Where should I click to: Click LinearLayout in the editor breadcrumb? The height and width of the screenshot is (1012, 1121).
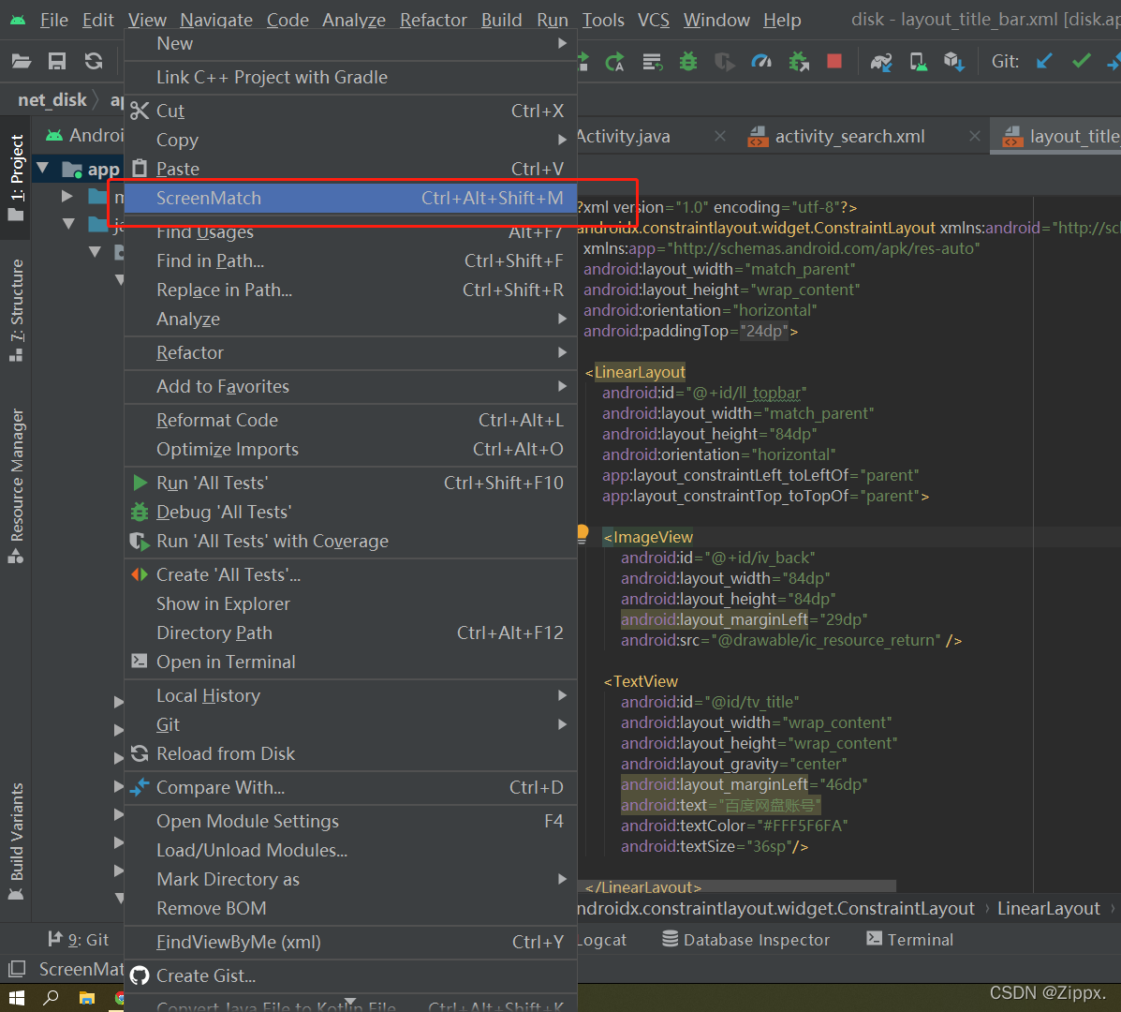coord(1048,908)
